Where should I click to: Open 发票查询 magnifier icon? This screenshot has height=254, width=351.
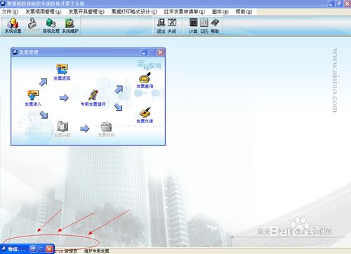145,80
